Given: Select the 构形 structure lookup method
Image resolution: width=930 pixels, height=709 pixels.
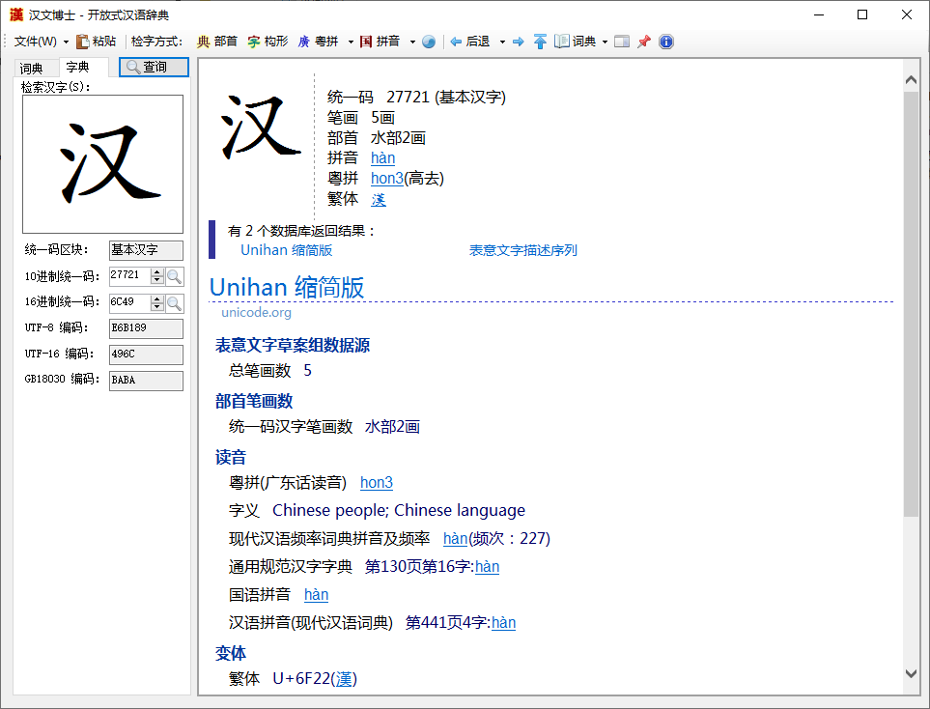Looking at the screenshot, I should (268, 42).
